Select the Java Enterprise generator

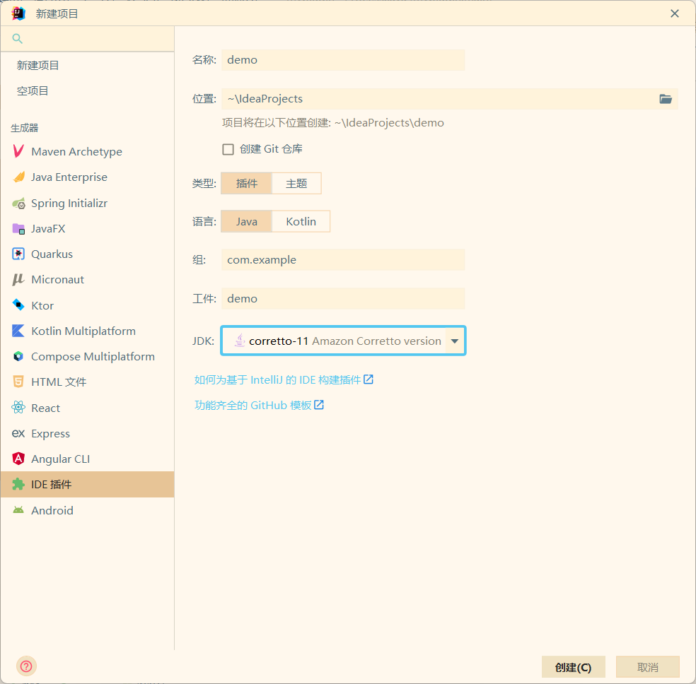tap(87, 177)
